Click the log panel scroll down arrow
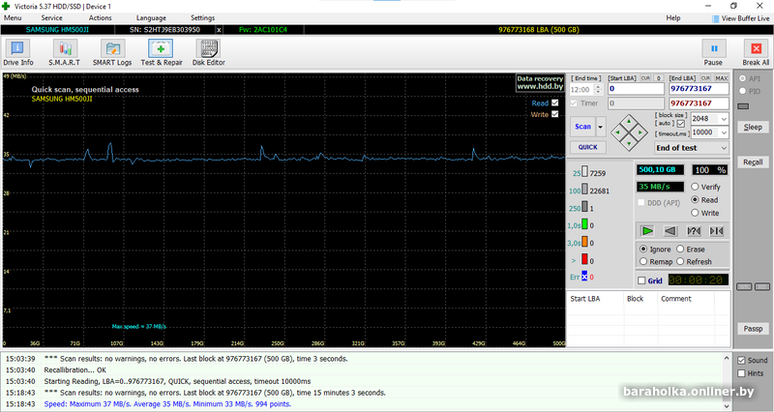Image resolution: width=774 pixels, height=412 pixels. tap(727, 406)
